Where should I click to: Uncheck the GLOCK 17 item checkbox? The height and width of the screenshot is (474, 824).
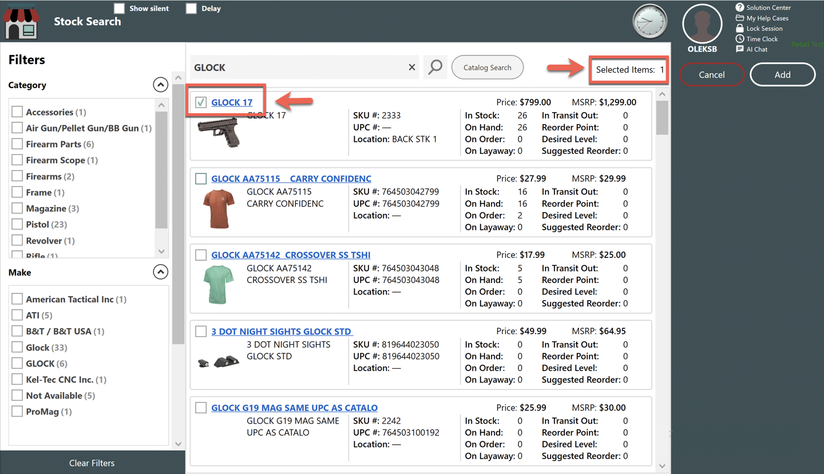201,102
